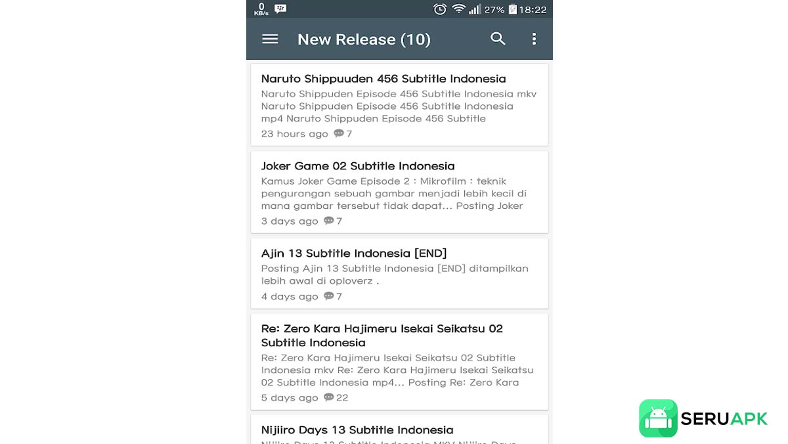Viewport: 788px width, 444px height.
Task: Click the Joker Game description text
Action: [394, 194]
